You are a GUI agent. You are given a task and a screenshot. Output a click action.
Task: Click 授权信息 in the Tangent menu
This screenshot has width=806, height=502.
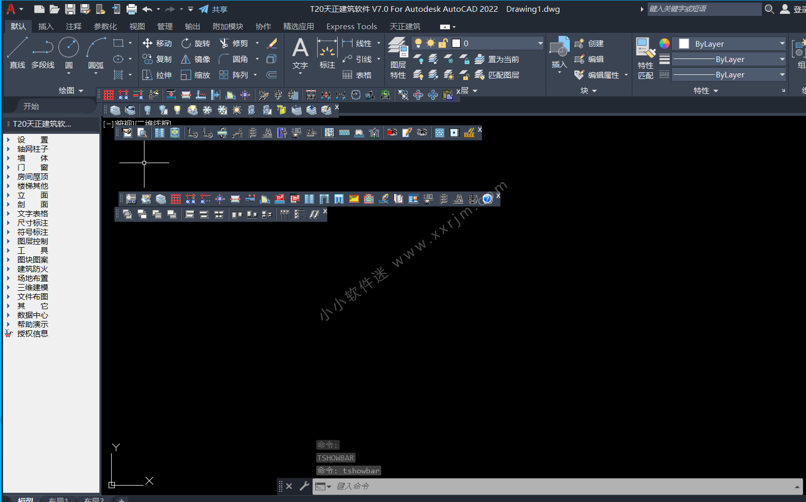pos(33,333)
